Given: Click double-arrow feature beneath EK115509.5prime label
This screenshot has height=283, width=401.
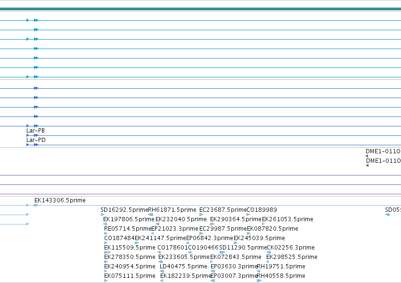Looking at the screenshot, I should pyautogui.click(x=107, y=252).
